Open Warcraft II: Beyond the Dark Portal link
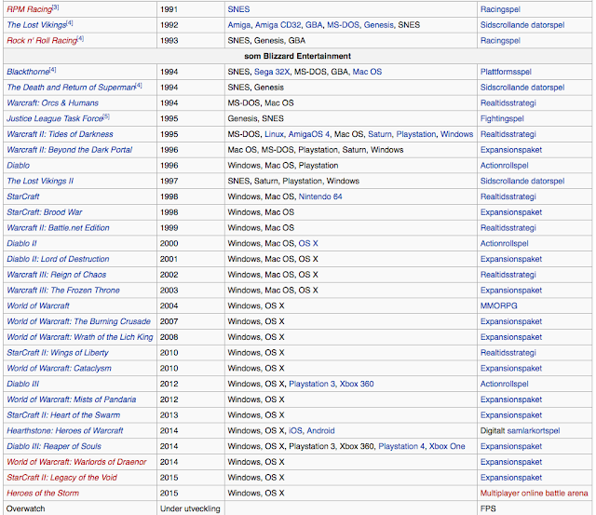Screen dimensions: 596x515 click(69, 149)
